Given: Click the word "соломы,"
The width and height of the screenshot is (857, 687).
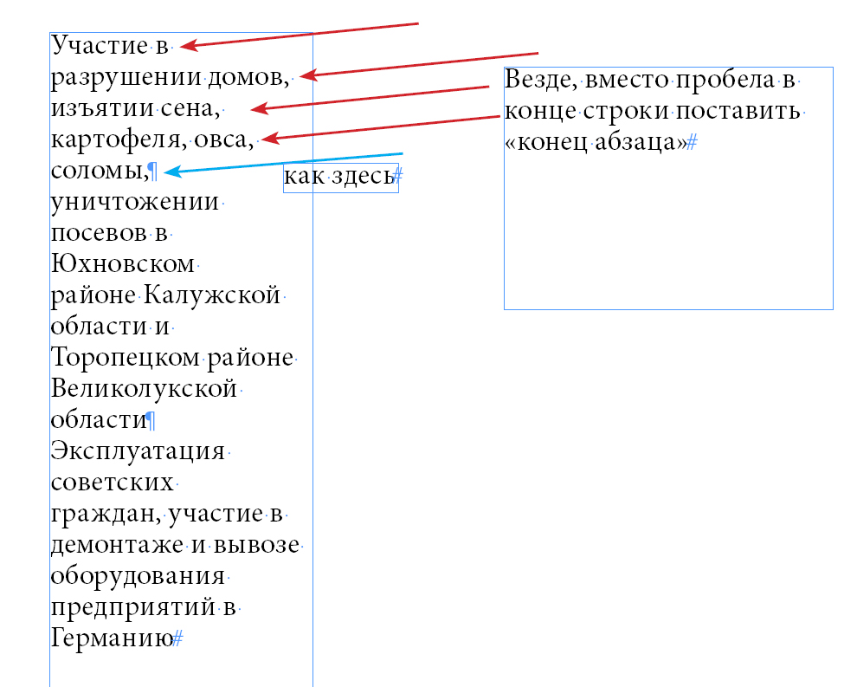Looking at the screenshot, I should pyautogui.click(x=100, y=171).
